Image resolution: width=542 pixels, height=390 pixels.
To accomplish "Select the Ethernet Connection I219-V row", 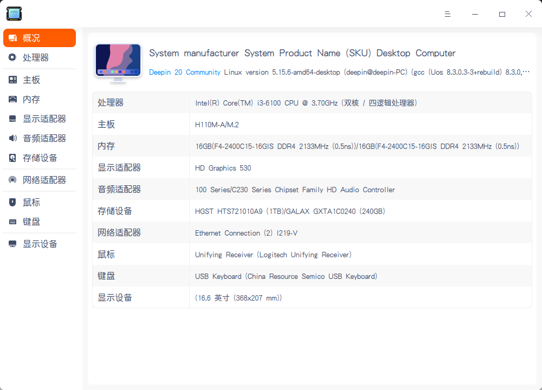I will [x=312, y=232].
